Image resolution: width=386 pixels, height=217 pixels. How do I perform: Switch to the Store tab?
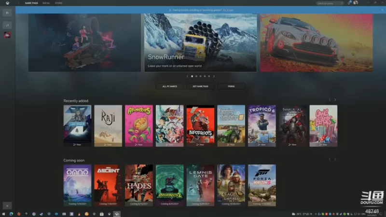coord(58,3)
